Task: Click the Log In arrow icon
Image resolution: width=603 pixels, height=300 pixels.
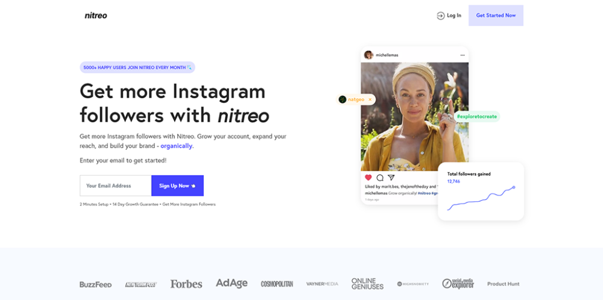Action: [441, 16]
